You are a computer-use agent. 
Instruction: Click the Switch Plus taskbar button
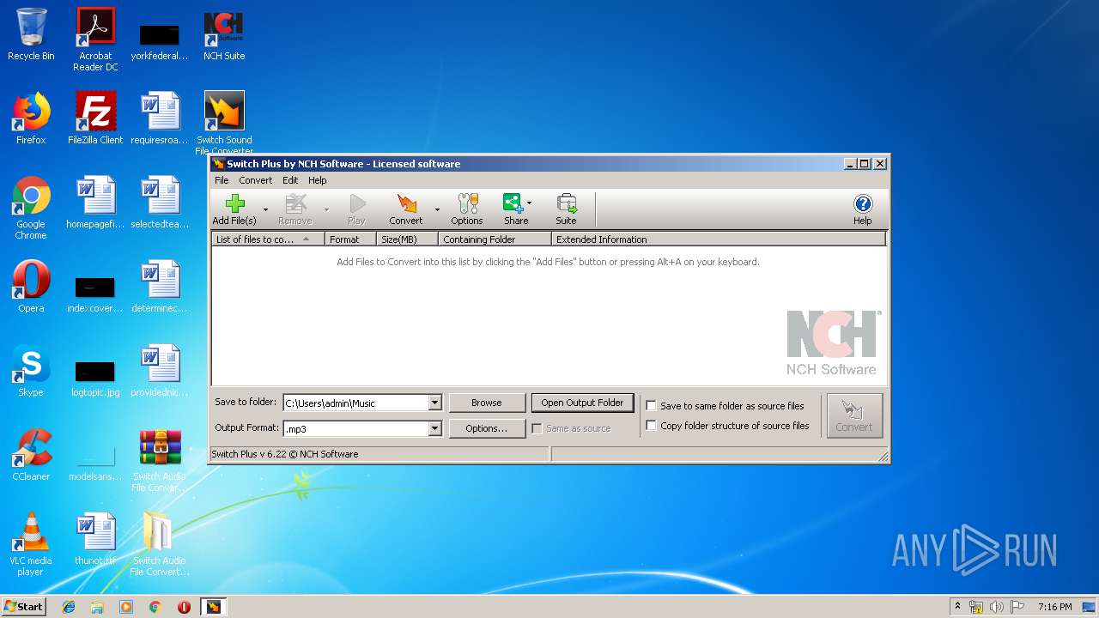[x=213, y=607]
